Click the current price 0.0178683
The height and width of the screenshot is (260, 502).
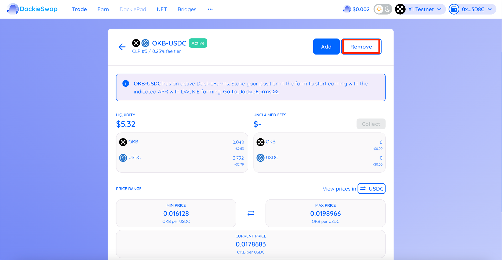(251, 244)
